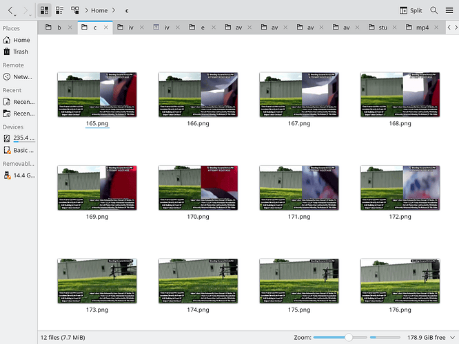This screenshot has height=344, width=459.
Task: Click the free space usage bar
Action: click(385, 337)
